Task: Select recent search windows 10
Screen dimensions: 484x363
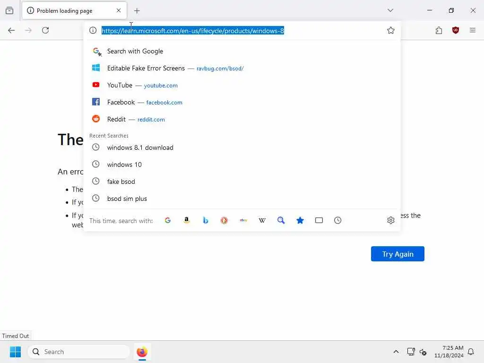Action: click(x=242, y=164)
